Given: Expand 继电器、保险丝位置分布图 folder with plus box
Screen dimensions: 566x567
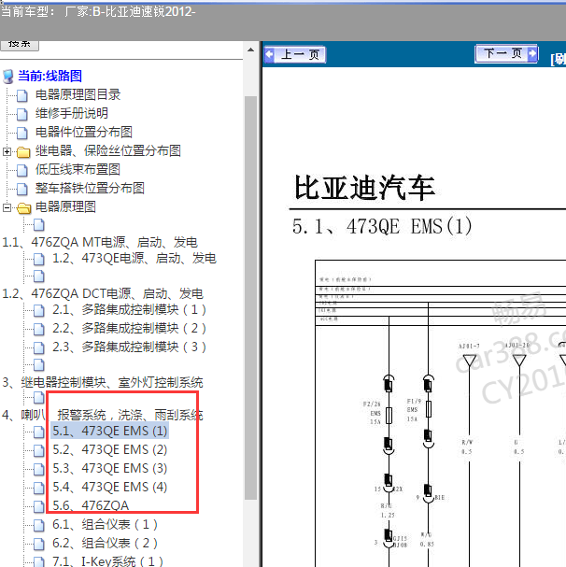Looking at the screenshot, I should pos(7,151).
